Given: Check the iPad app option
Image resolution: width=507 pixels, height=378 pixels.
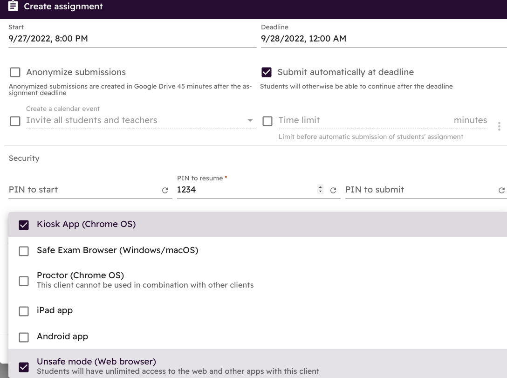Looking at the screenshot, I should tap(24, 311).
